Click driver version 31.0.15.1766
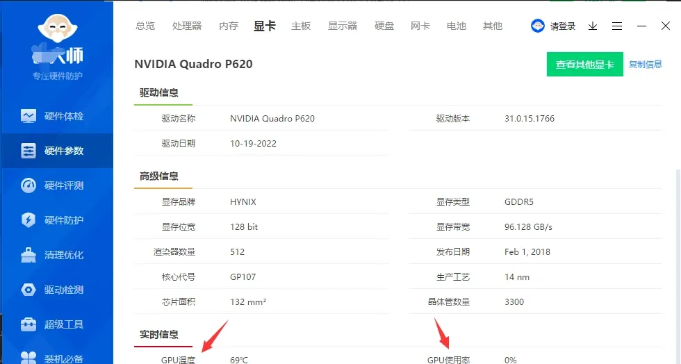The height and width of the screenshot is (364, 681). coord(530,119)
